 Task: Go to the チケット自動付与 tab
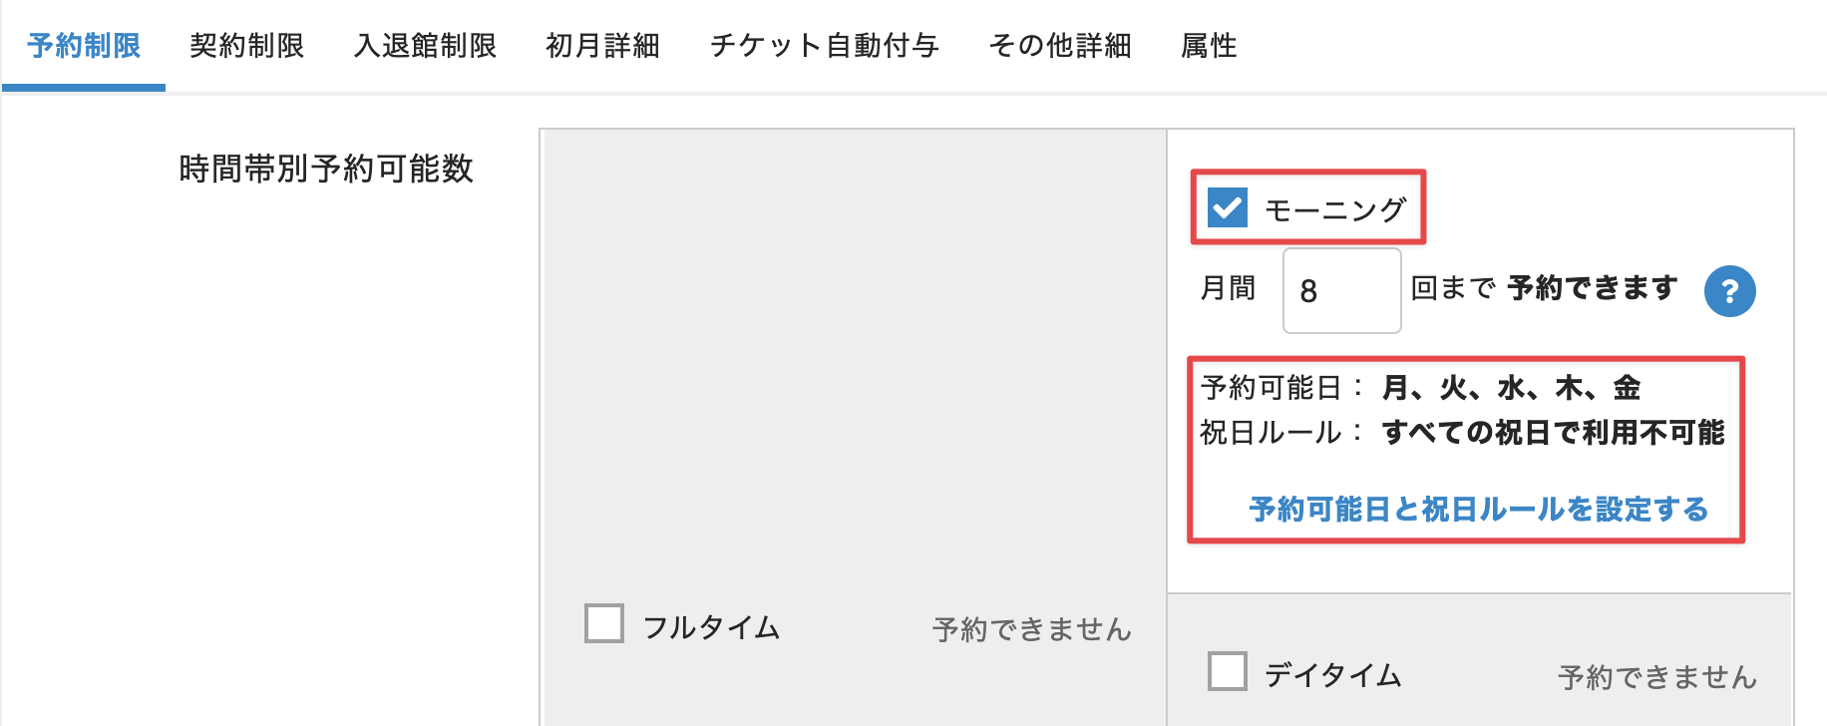pos(824,46)
